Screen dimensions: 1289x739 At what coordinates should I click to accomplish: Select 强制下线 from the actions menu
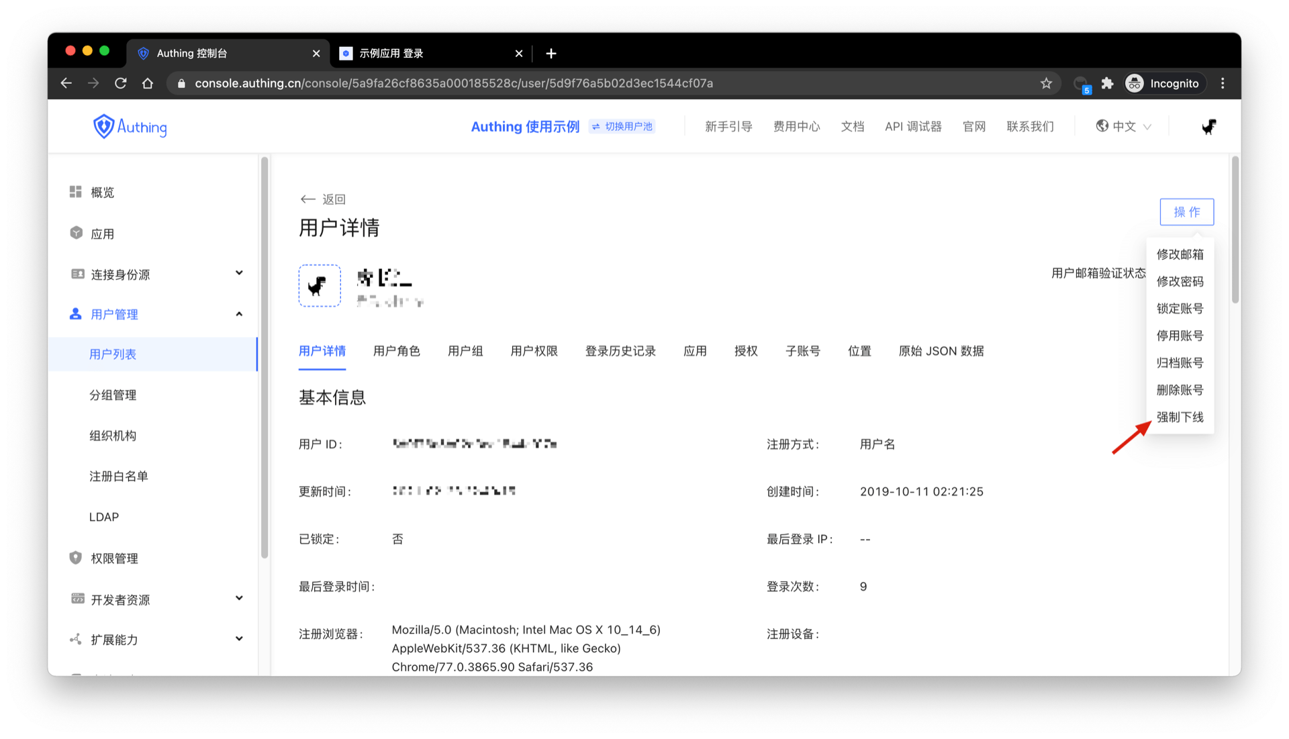(1180, 417)
